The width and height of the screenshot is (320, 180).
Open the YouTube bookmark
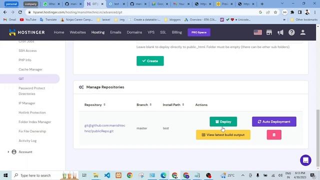(x=28, y=19)
